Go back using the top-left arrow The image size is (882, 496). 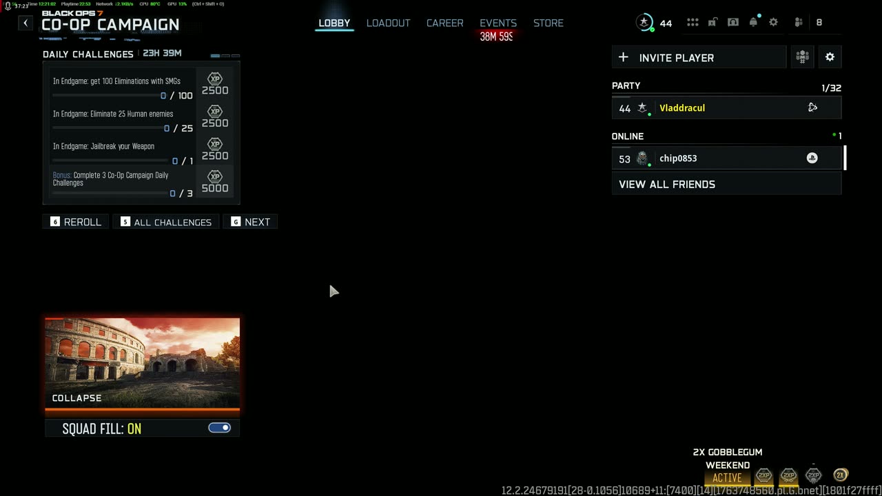pos(25,23)
